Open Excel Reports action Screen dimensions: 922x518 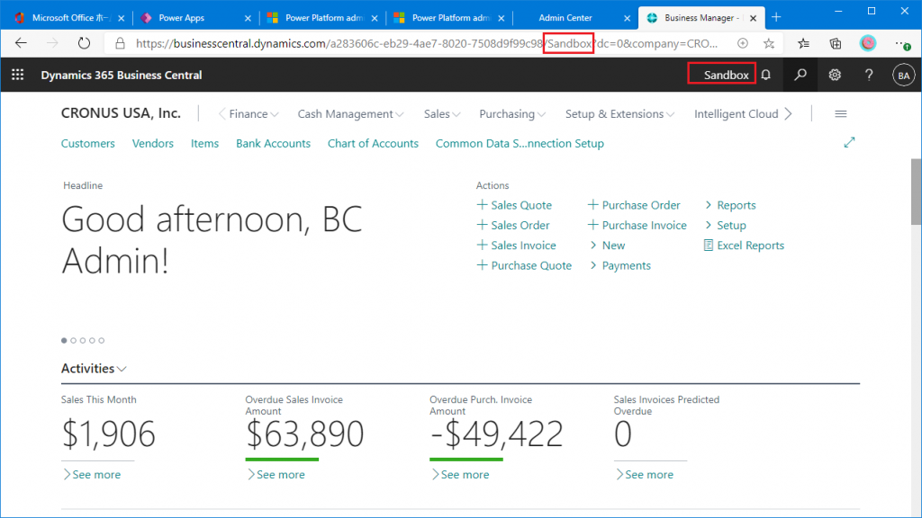point(744,246)
